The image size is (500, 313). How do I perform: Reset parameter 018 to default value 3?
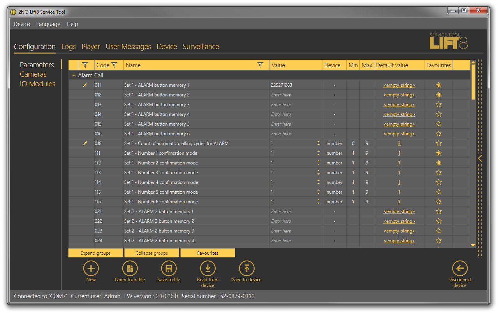click(x=399, y=143)
